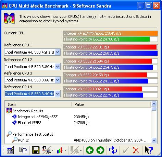Image resolution: width=162 pixels, height=157 pixels.
Task: Open the chart icon's small dropdown arrow
Action: pos(65,150)
